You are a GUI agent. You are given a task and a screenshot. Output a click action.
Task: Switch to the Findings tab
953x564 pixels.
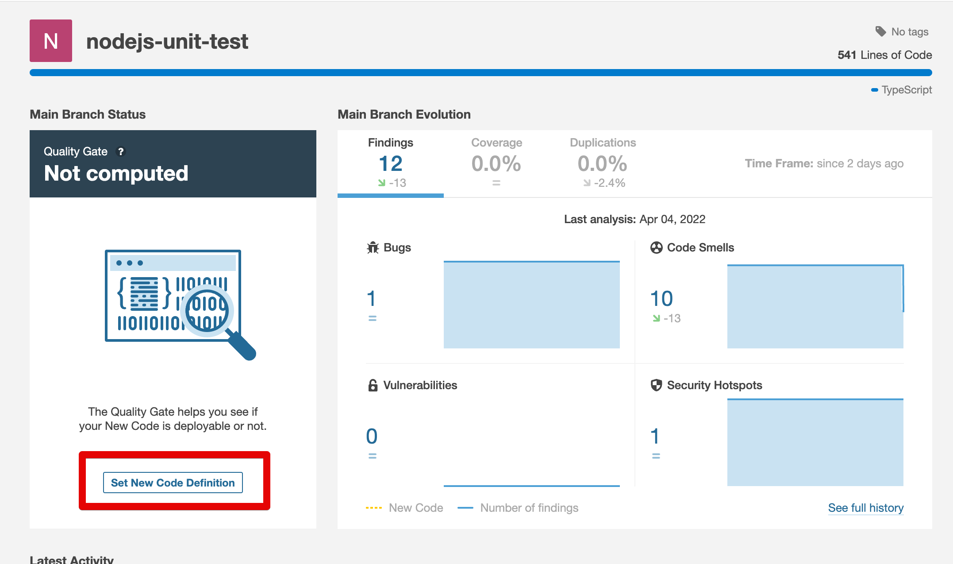(390, 163)
